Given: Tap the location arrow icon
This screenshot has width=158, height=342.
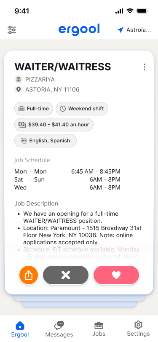Looking at the screenshot, I should (121, 30).
